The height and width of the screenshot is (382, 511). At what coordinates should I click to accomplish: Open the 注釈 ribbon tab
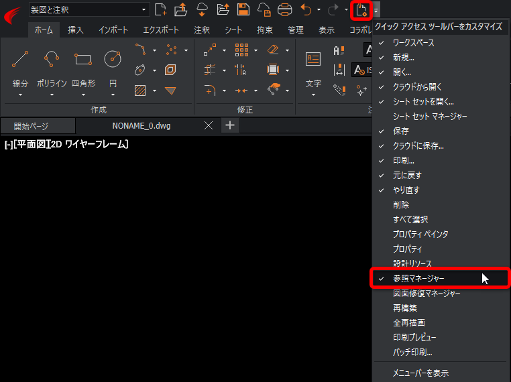pos(201,30)
